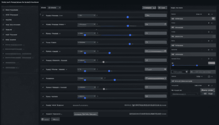Toggle the checkbox beside the bottom-left button
This screenshot has width=219, height=125.
coord(42,119)
